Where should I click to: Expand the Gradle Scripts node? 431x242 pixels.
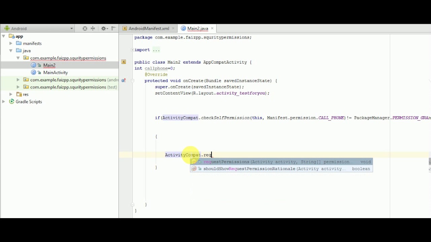(x=4, y=102)
